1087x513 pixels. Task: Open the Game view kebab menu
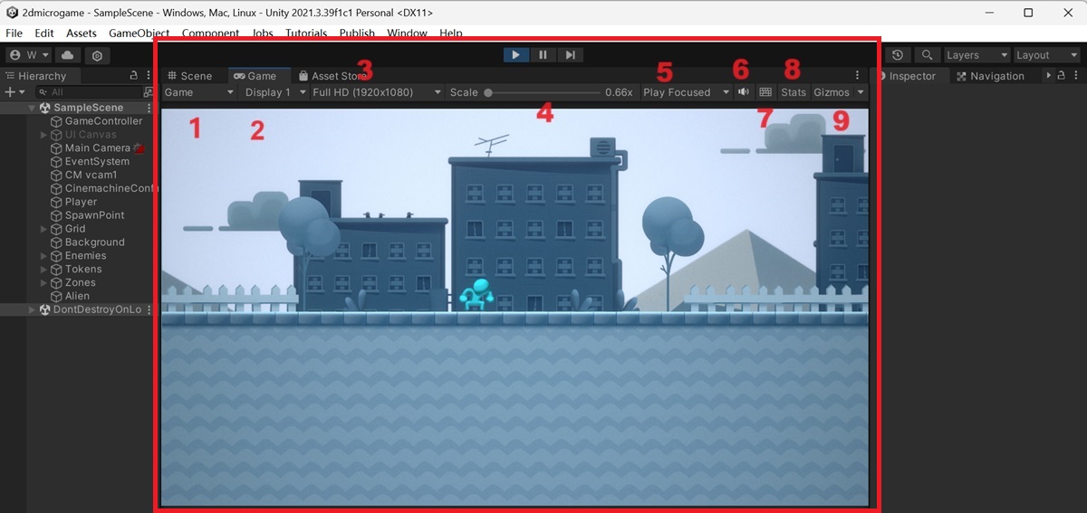pos(858,76)
